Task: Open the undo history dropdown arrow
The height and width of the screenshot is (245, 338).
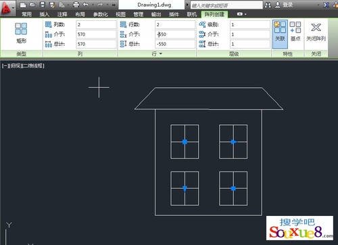Action: tap(93, 5)
